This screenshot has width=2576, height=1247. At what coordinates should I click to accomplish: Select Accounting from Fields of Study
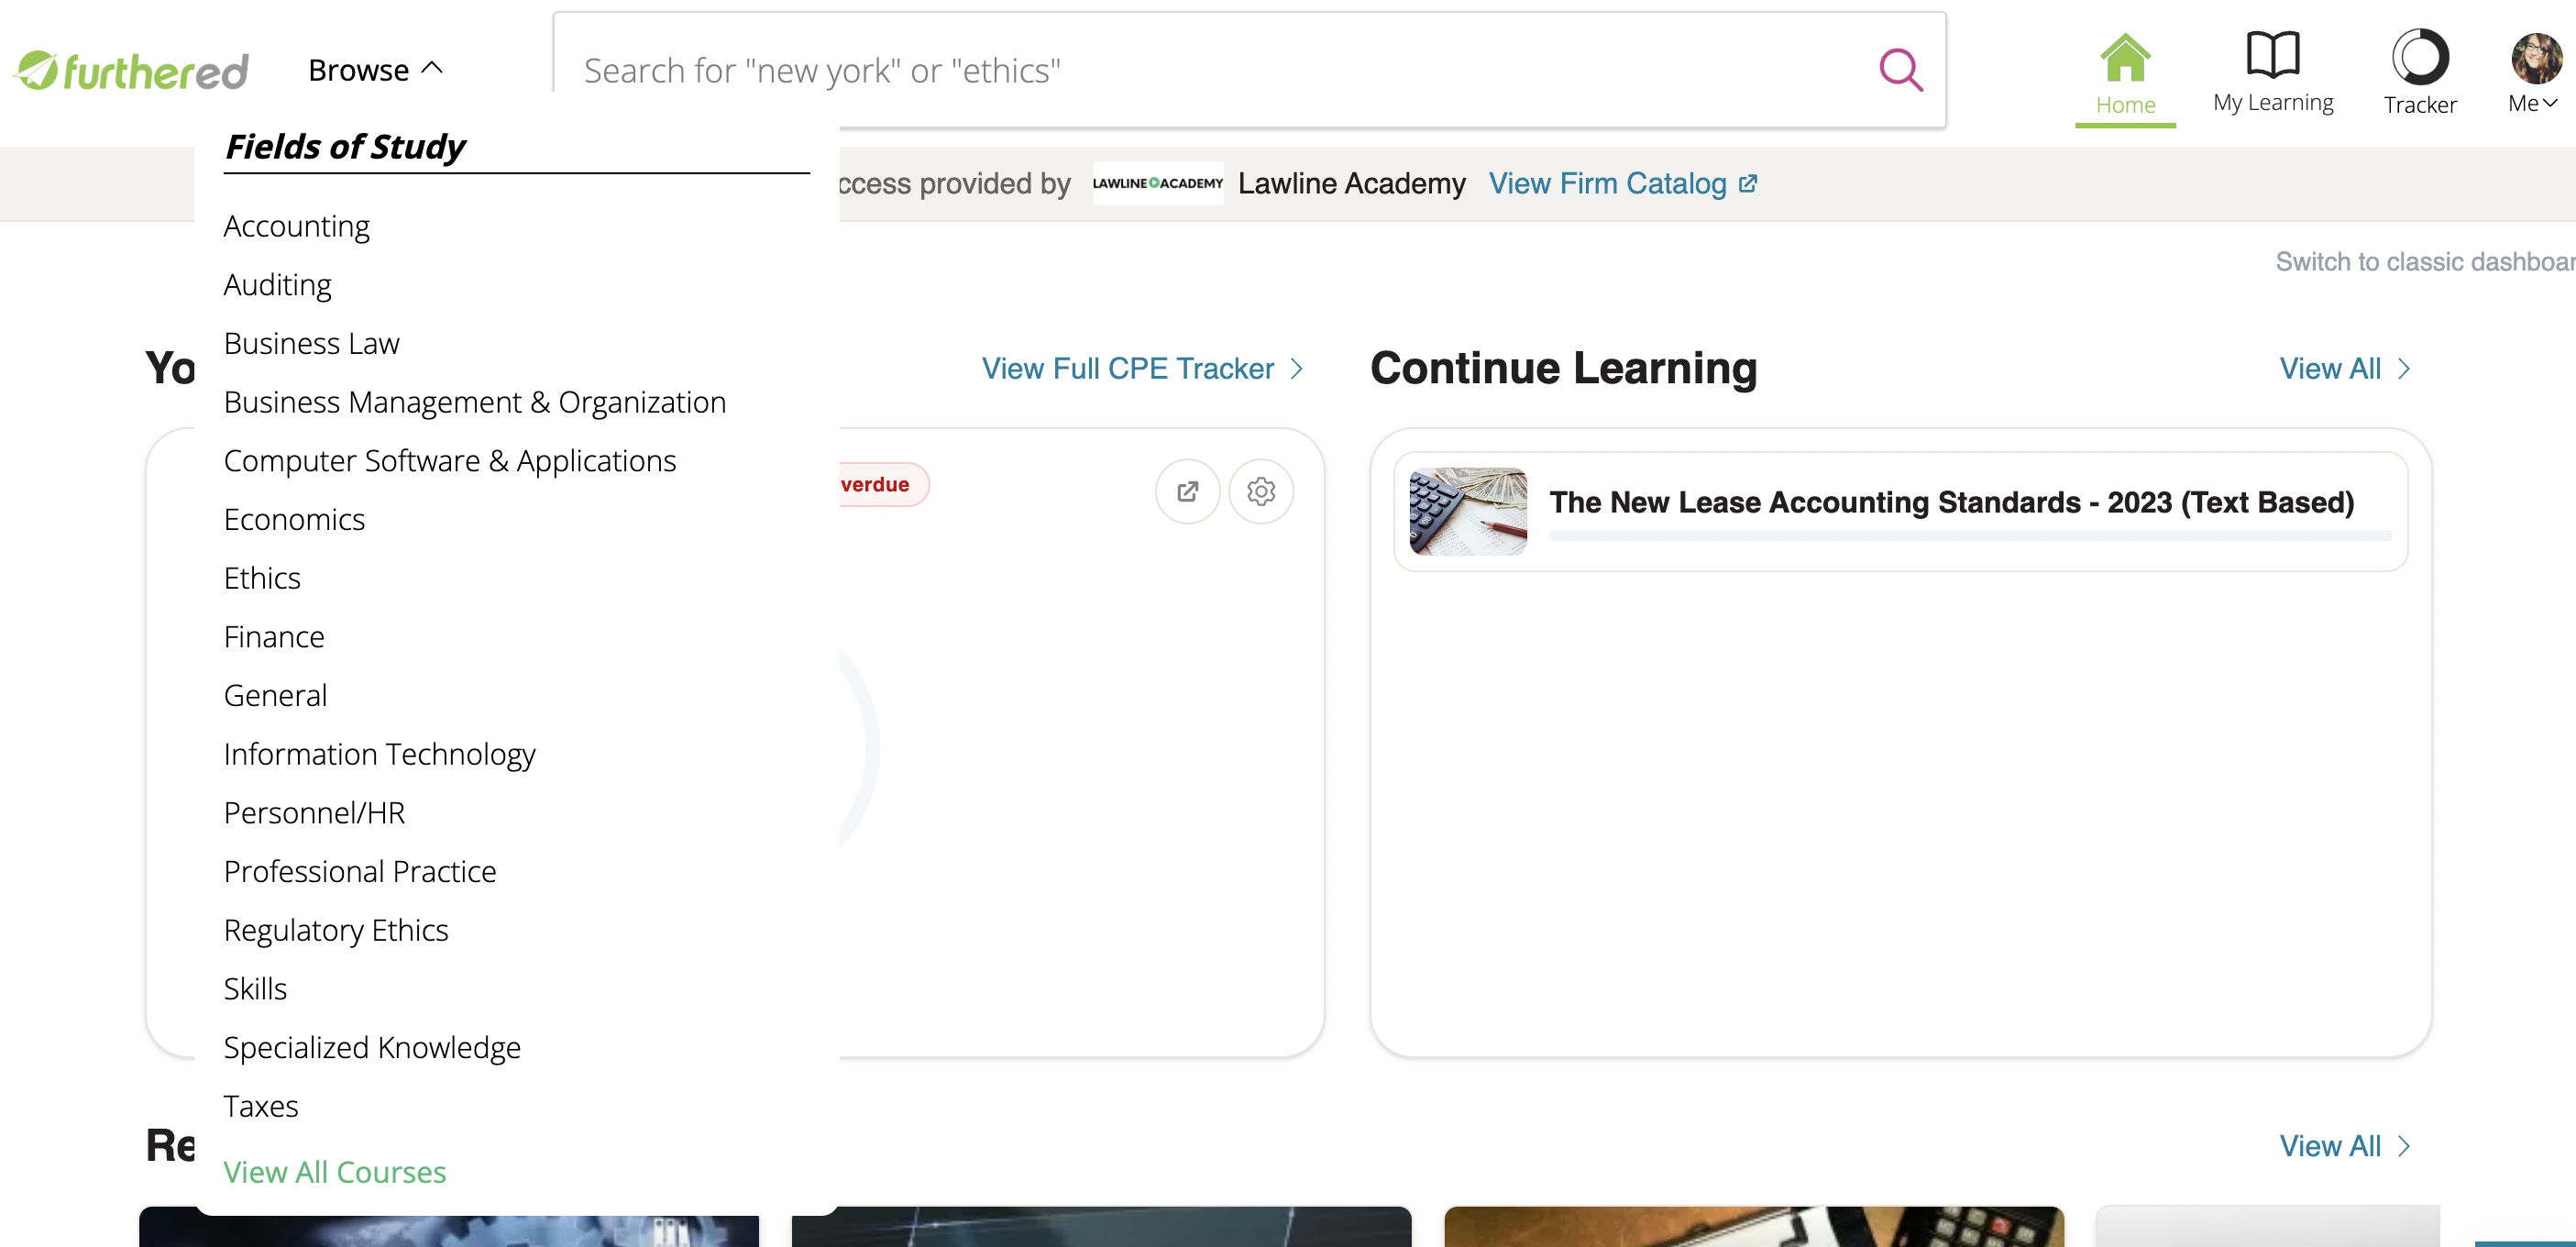[x=297, y=226]
